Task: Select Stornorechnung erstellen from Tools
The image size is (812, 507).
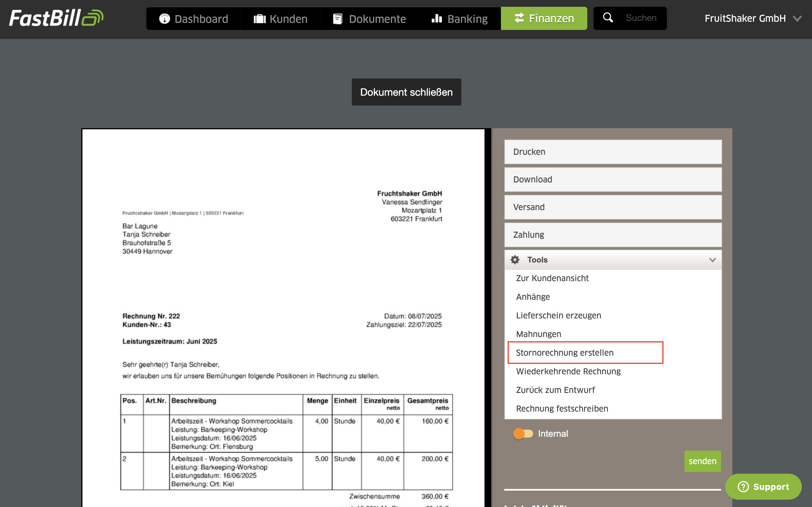Action: tap(565, 353)
